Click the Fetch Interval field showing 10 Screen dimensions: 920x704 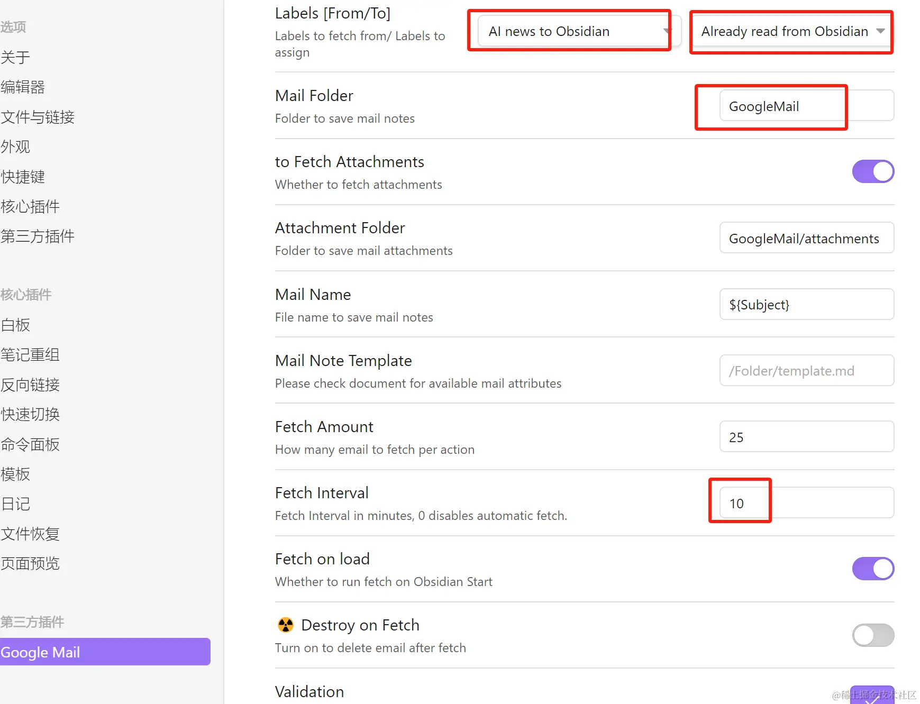(x=806, y=502)
